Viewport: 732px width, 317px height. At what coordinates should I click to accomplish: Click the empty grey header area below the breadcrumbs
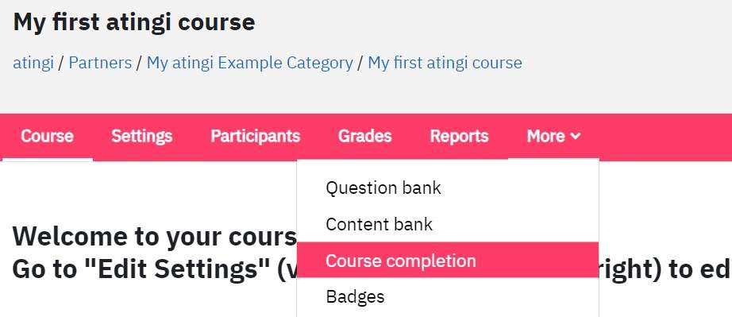click(366, 94)
